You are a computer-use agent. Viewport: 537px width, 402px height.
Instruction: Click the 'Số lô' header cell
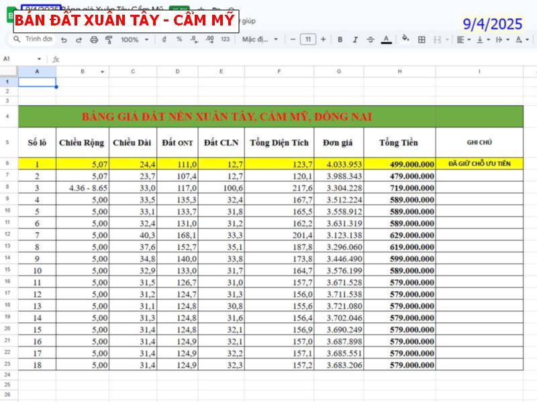pos(37,143)
